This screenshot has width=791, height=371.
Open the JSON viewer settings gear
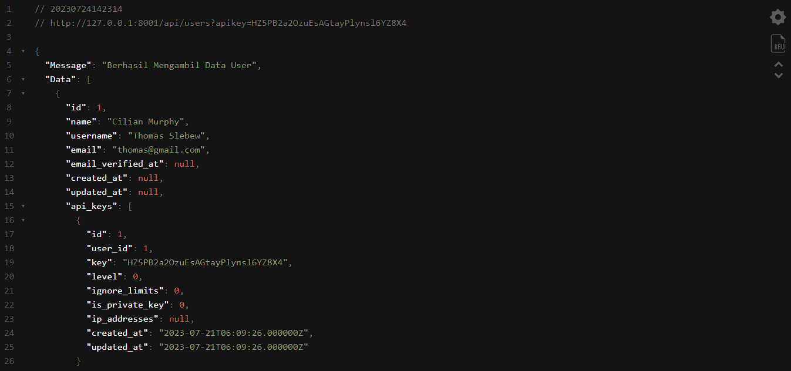[x=778, y=17]
